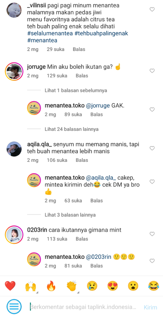Expand Lihat 1 balasan sebelumnya
Image resolution: width=163 pixels, height=317 pixels.
pos(76,90)
